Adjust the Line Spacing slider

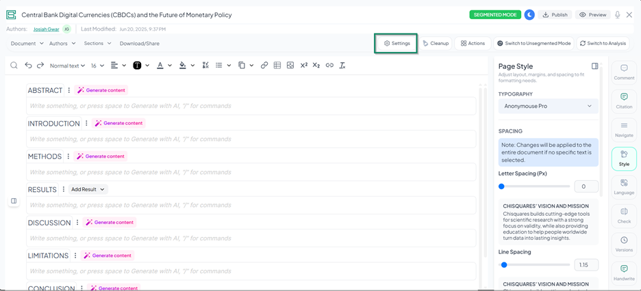click(504, 264)
